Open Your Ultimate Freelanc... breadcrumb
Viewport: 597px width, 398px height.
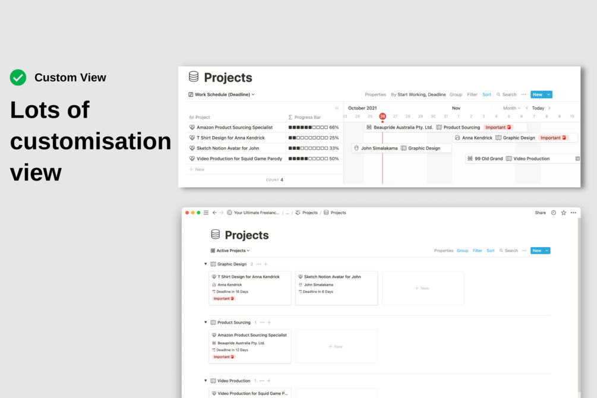pyautogui.click(x=253, y=213)
